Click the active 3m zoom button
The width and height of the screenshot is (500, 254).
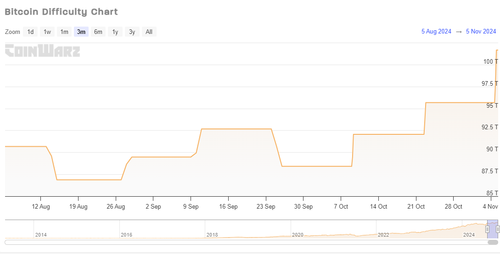[x=81, y=32]
